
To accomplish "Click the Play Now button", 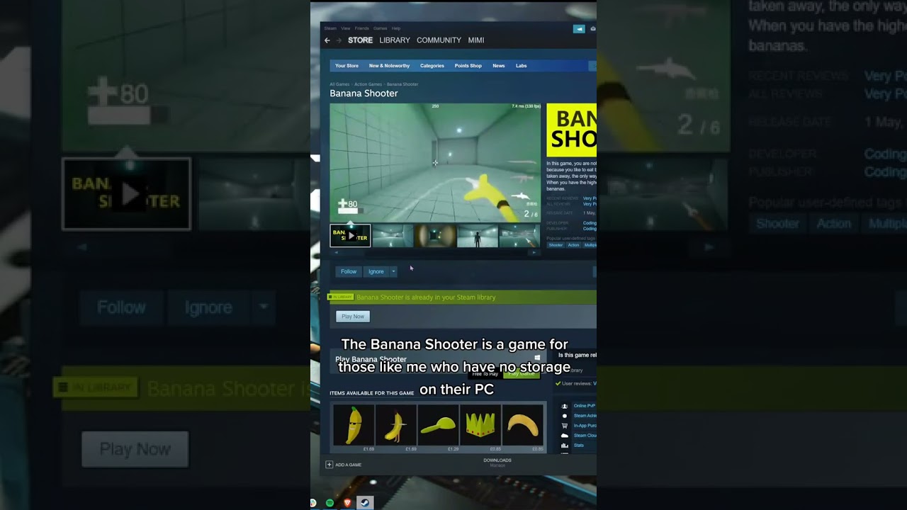I will click(x=353, y=317).
